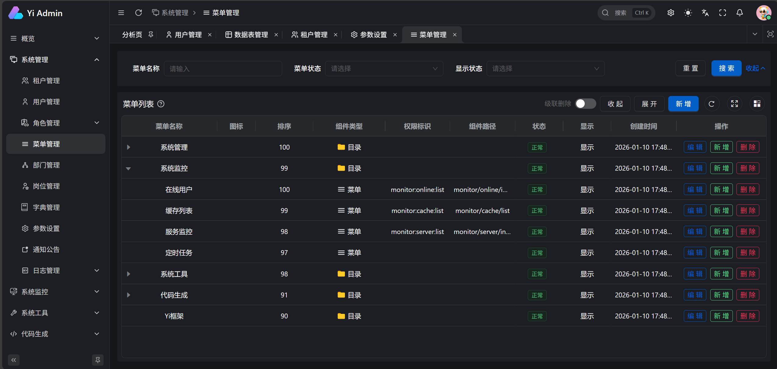The width and height of the screenshot is (777, 369).
Task: Pin the sidebar using pin icon
Action: tap(98, 360)
